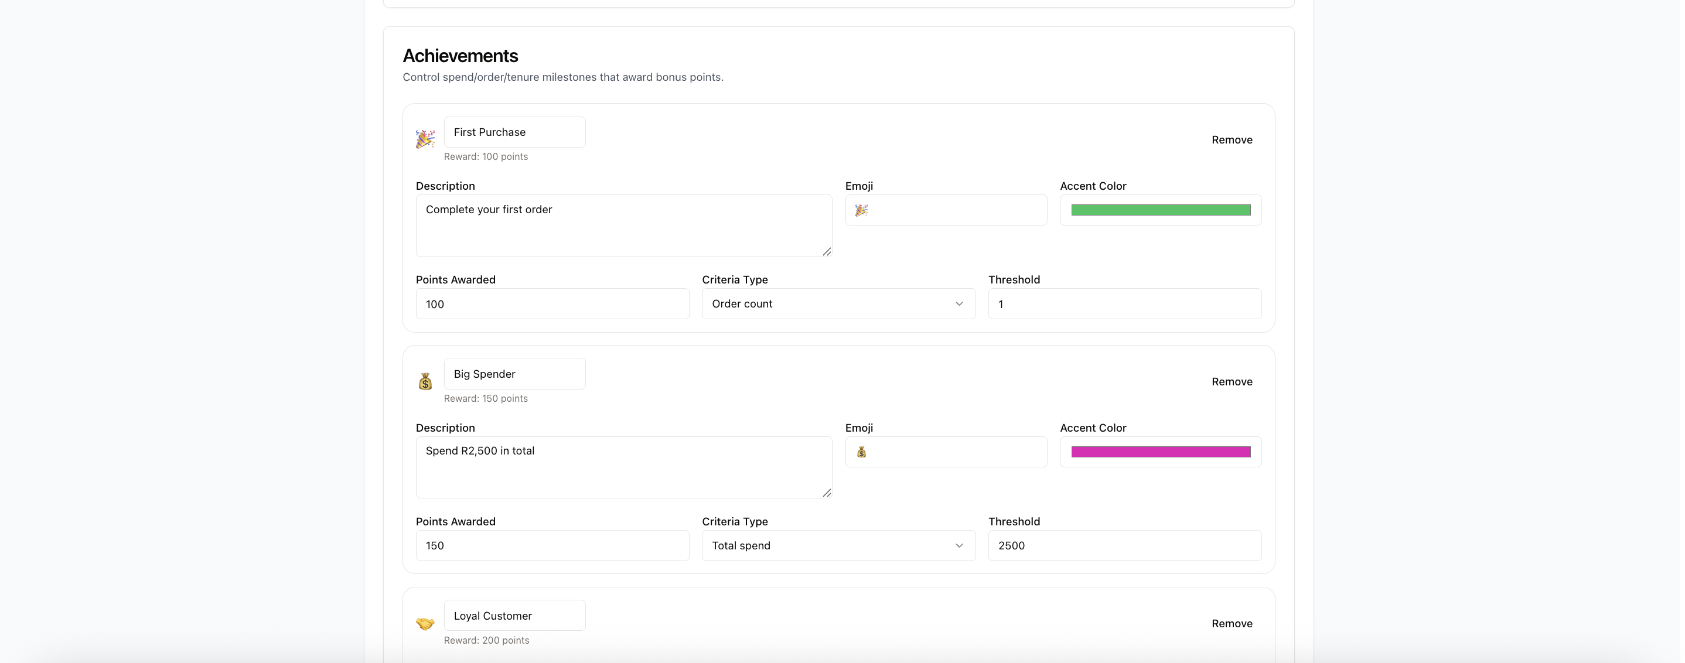The image size is (1685, 663).
Task: Remove the Big Spender achievement
Action: [x=1231, y=381]
